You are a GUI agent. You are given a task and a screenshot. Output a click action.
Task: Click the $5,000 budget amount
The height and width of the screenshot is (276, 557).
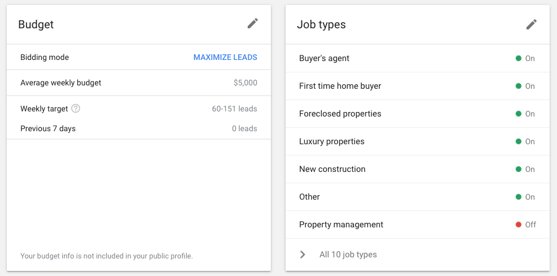click(245, 83)
